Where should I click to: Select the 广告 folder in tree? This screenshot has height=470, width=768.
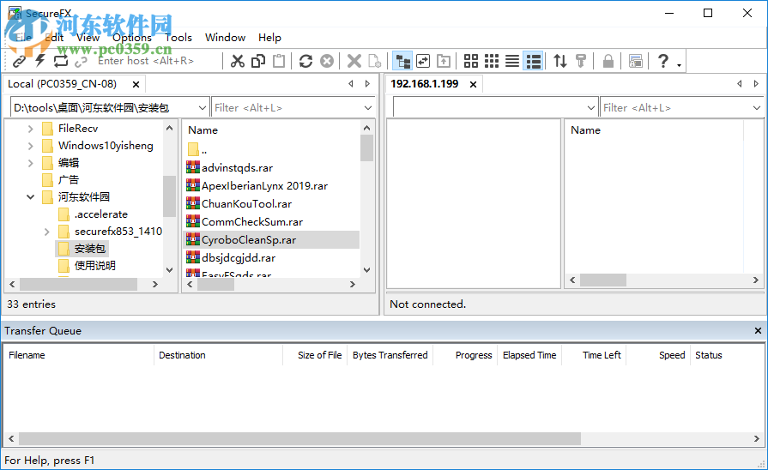(x=69, y=179)
